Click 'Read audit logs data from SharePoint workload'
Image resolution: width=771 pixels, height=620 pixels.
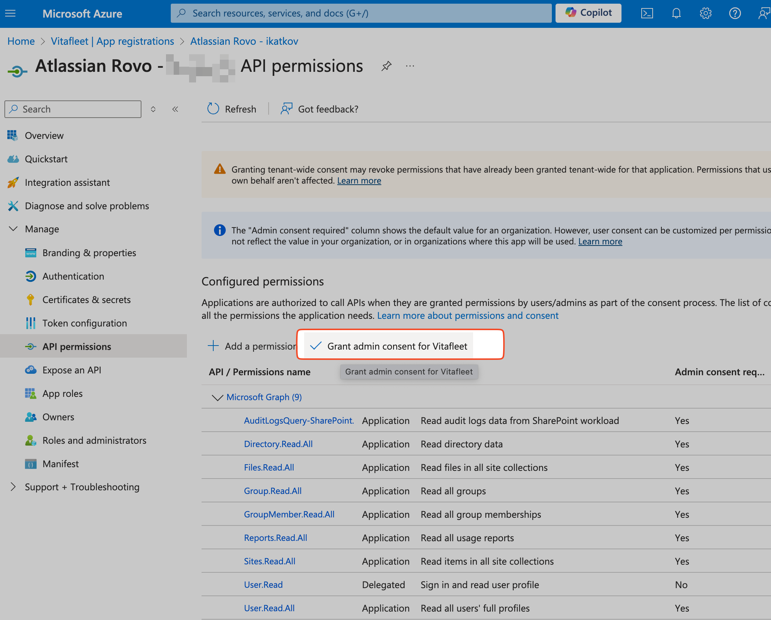(x=520, y=421)
